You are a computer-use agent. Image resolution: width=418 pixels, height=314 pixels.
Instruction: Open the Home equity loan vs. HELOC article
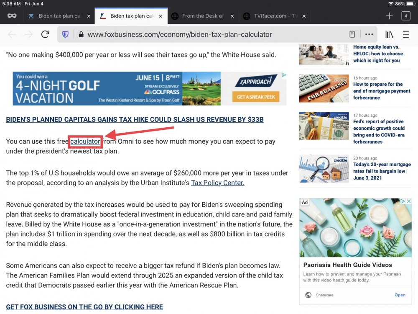point(378,54)
